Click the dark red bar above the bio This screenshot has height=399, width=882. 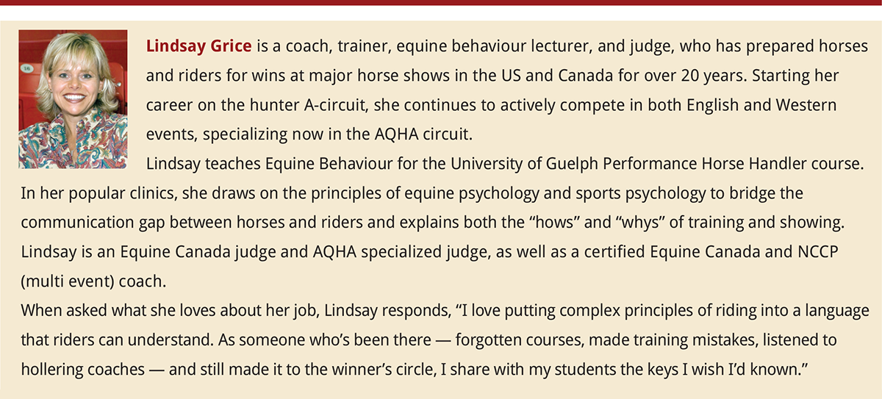coord(441,4)
